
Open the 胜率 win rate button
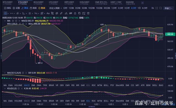(42, 8)
